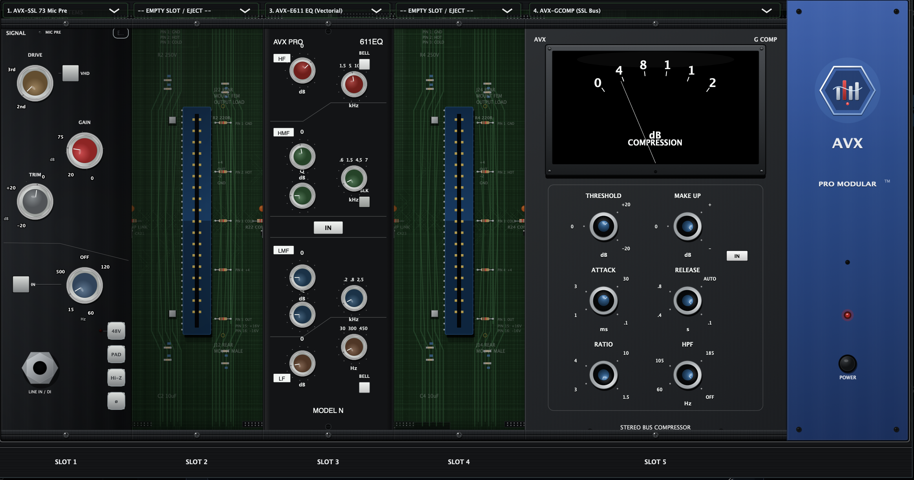Viewport: 914px width, 480px height.
Task: Click the compressor ATTACK knob
Action: [x=604, y=301]
